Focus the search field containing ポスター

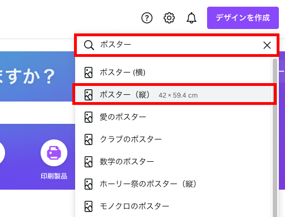(176, 45)
